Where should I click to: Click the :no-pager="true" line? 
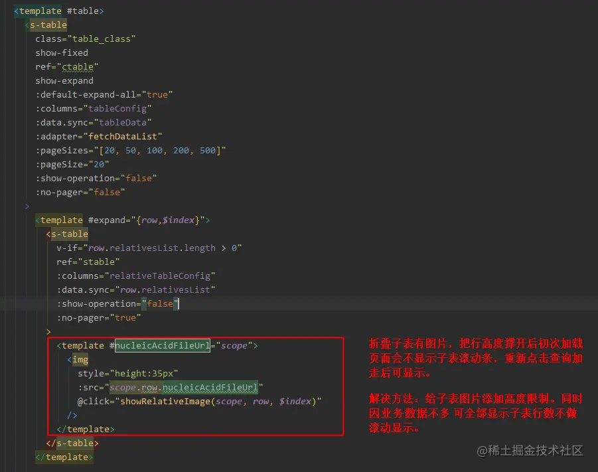pyautogui.click(x=99, y=318)
